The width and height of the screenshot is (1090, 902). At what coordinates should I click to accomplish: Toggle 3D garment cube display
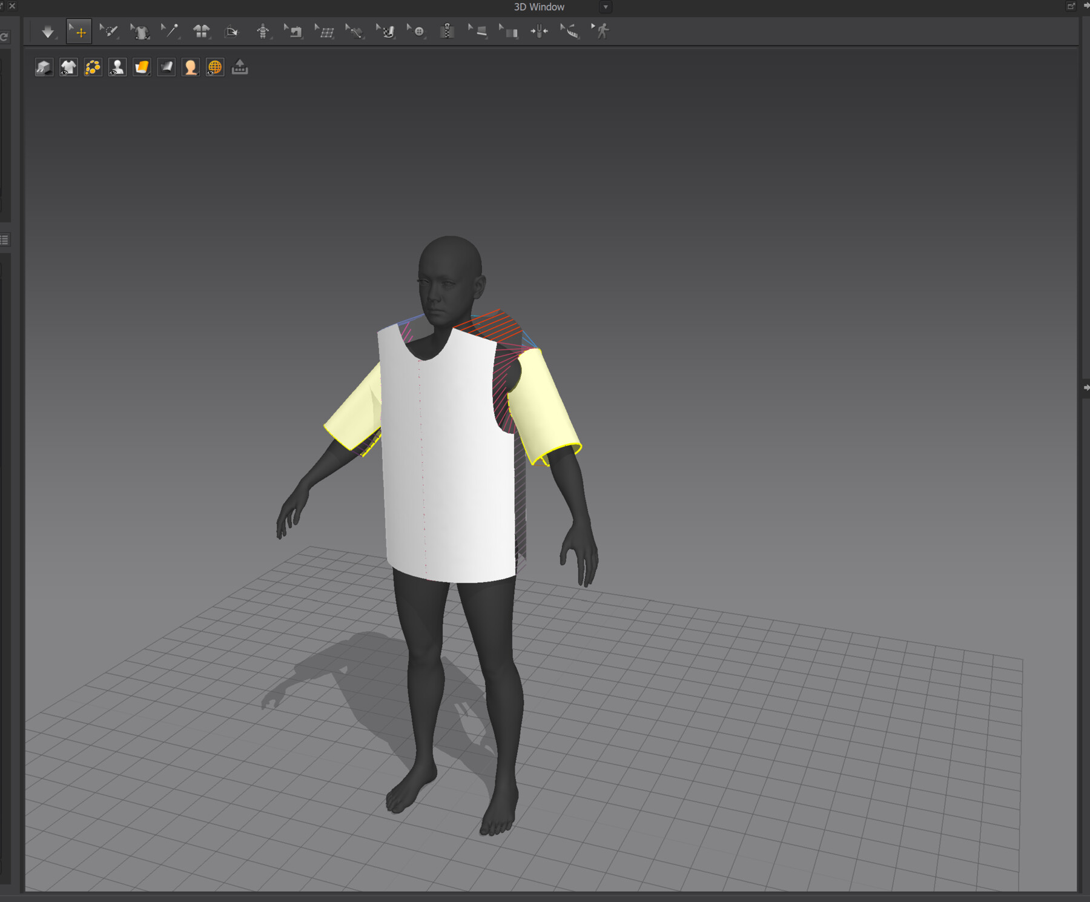44,67
